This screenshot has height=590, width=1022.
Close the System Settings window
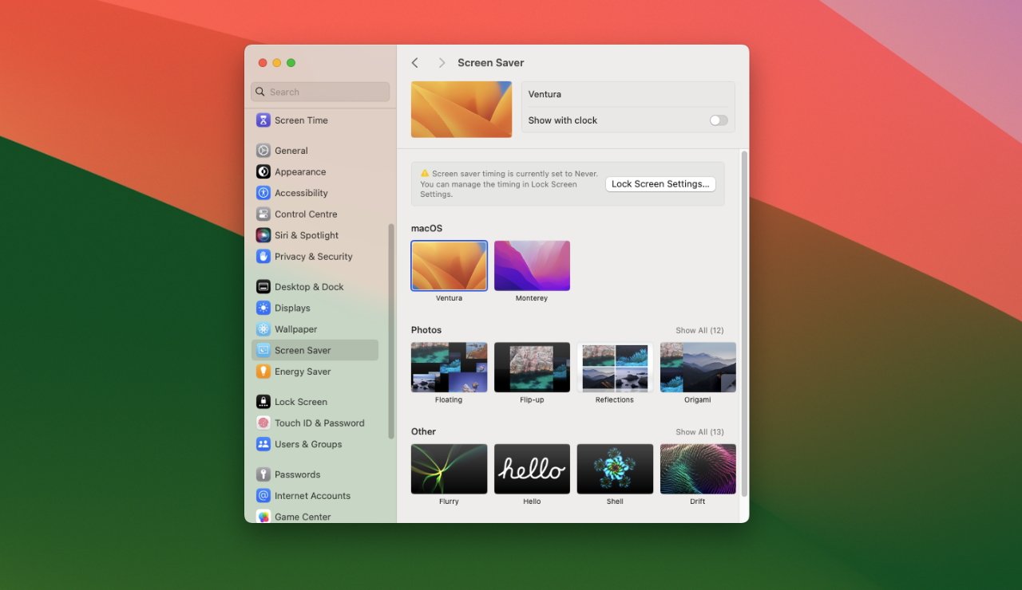pyautogui.click(x=263, y=63)
